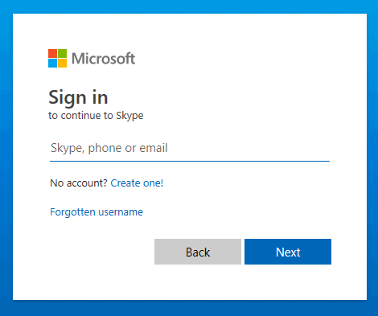Click the blue background outside the sign-in card

189,308
